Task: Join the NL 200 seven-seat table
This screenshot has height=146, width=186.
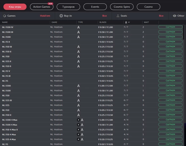Action: pyautogui.click(x=170, y=86)
